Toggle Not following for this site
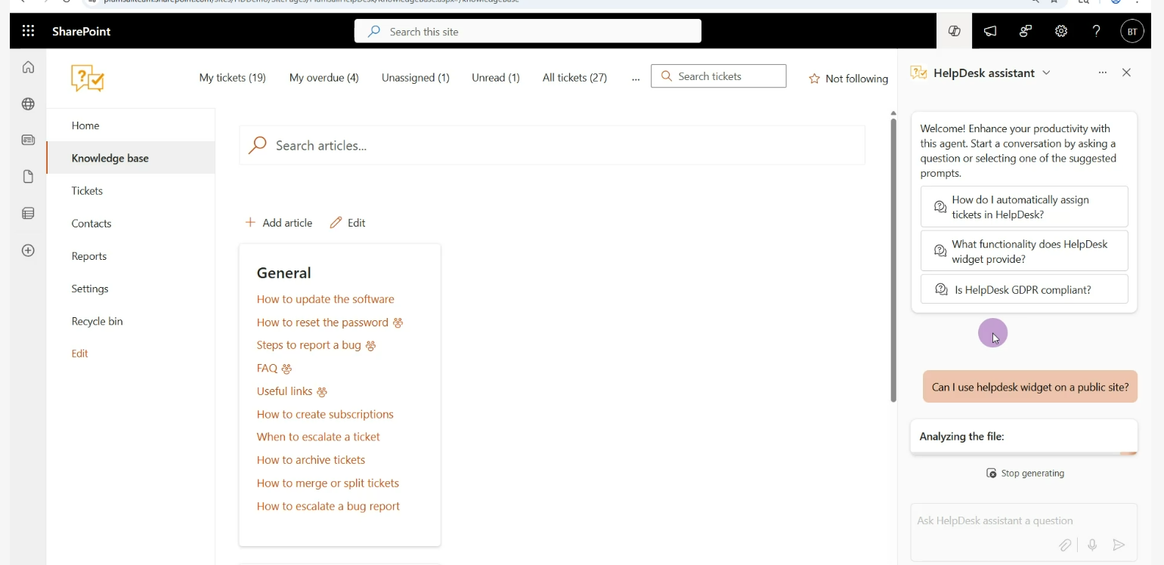The width and height of the screenshot is (1164, 565). click(x=848, y=79)
